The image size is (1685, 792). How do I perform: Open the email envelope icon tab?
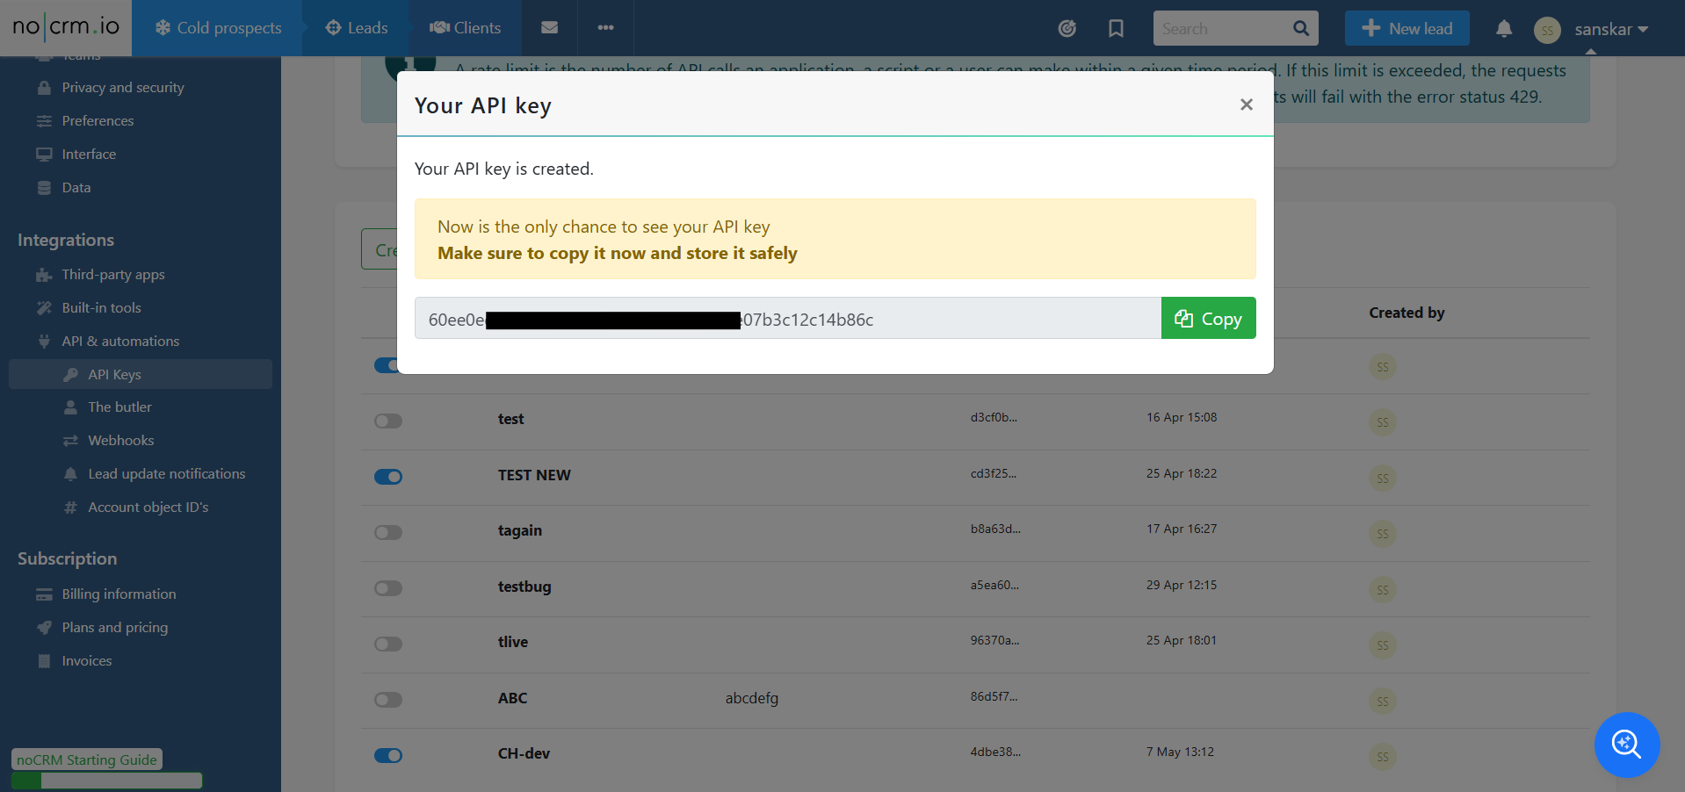[x=549, y=28]
